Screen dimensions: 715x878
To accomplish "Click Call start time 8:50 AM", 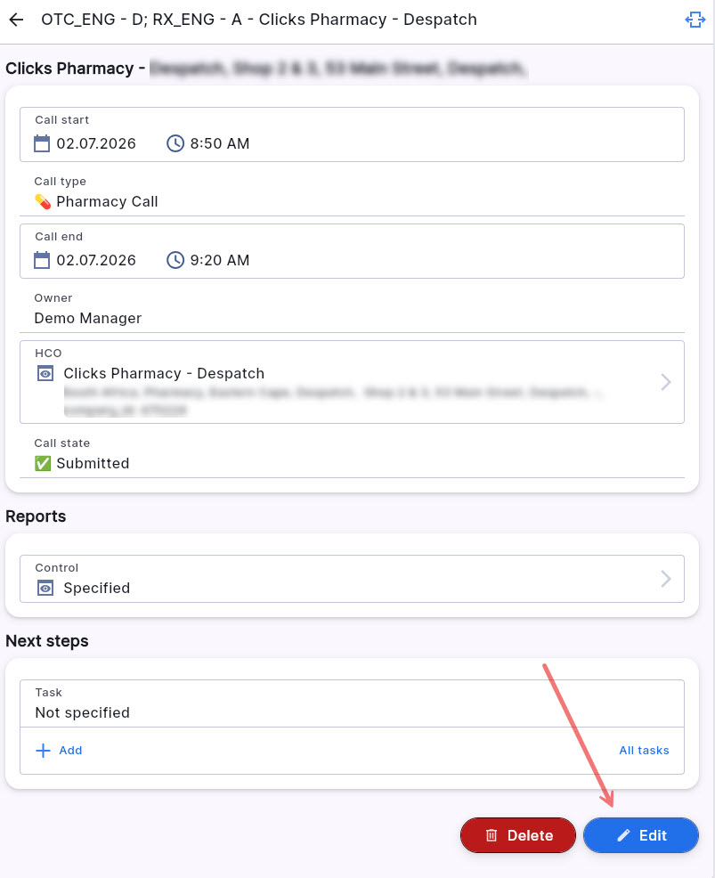I will [x=219, y=143].
